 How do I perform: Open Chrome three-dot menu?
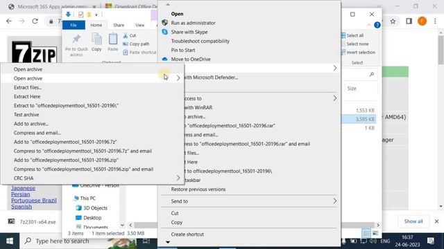435,21
